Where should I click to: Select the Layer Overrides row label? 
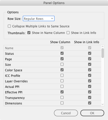(x=16, y=81)
